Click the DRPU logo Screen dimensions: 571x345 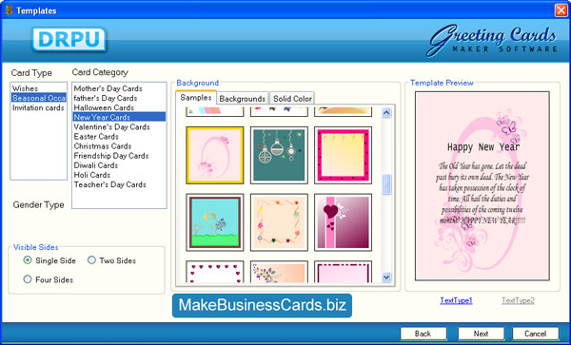[x=69, y=39]
